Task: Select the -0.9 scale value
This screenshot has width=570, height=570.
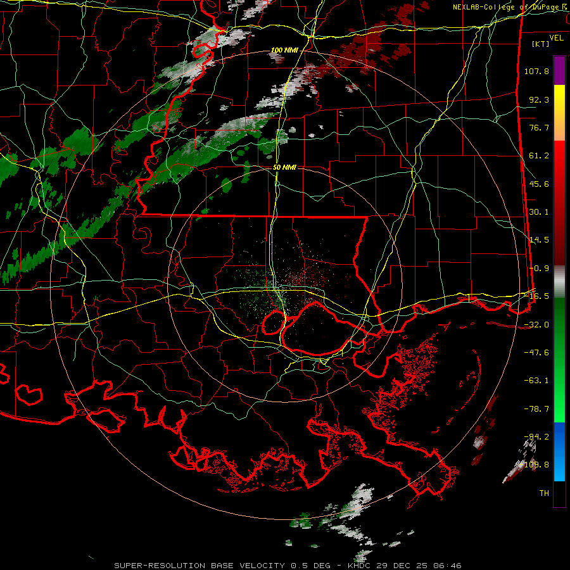Action: tap(539, 269)
